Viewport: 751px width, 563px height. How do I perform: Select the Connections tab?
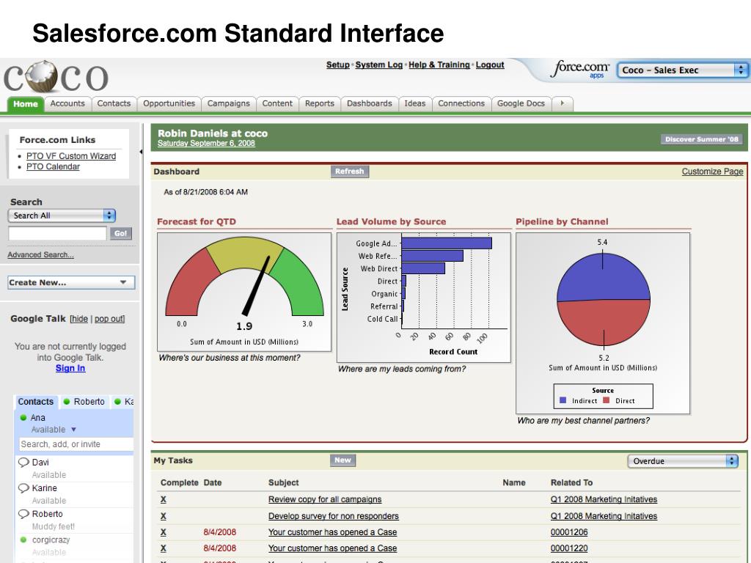click(x=461, y=103)
